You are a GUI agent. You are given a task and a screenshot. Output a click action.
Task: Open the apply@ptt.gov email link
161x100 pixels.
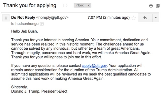(94, 66)
